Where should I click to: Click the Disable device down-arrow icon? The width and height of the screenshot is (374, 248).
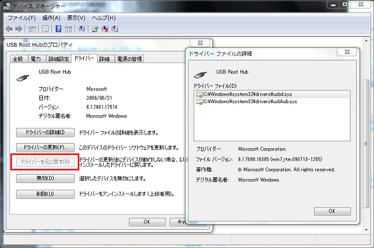click(115, 29)
